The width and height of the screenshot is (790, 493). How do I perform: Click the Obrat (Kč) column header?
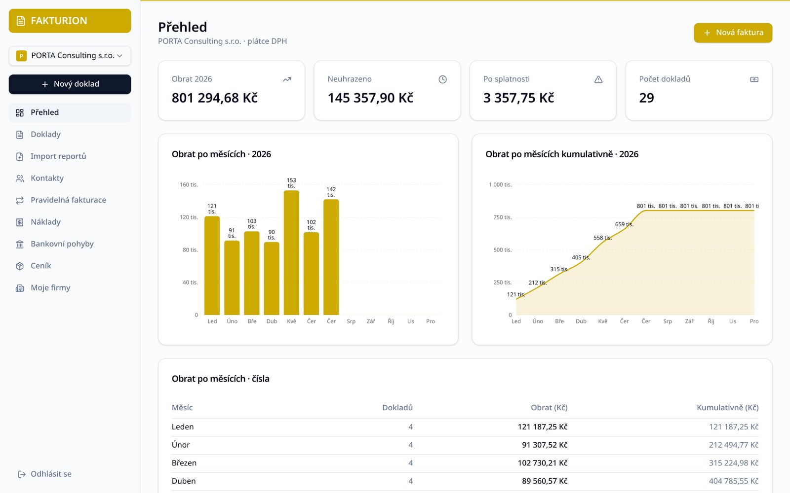click(x=549, y=408)
